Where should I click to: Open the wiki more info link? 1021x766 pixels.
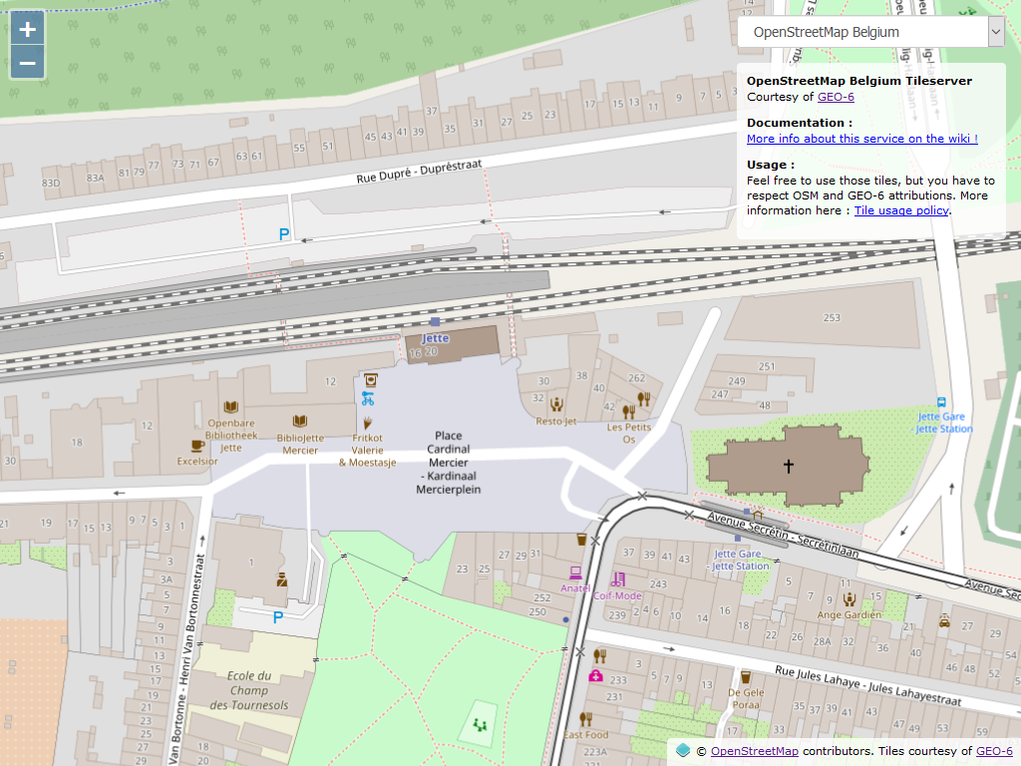click(x=861, y=139)
